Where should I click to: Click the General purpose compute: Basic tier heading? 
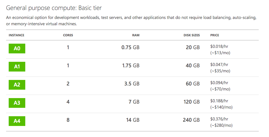pos(54,8)
